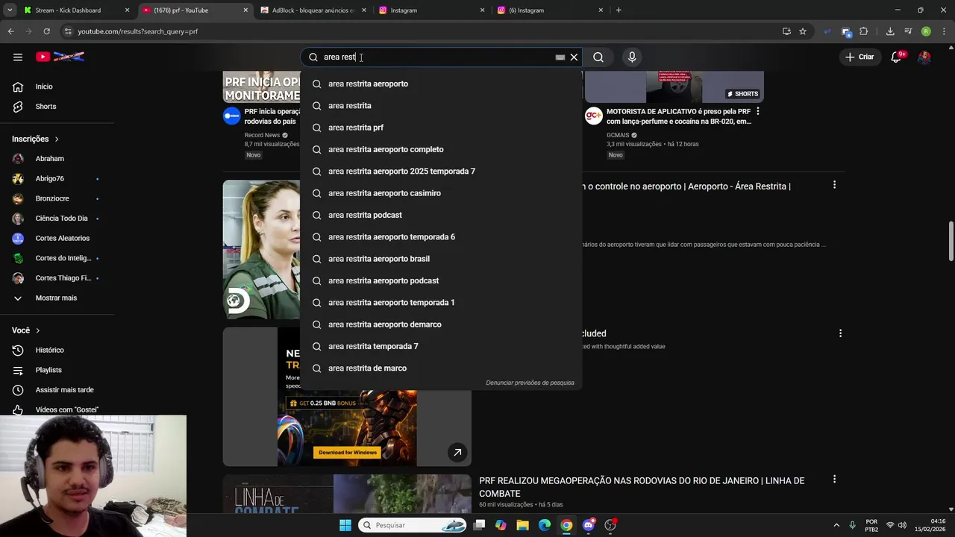Select suggestion 'area restrita aeroporto completo'
The image size is (955, 537).
[x=441, y=149]
